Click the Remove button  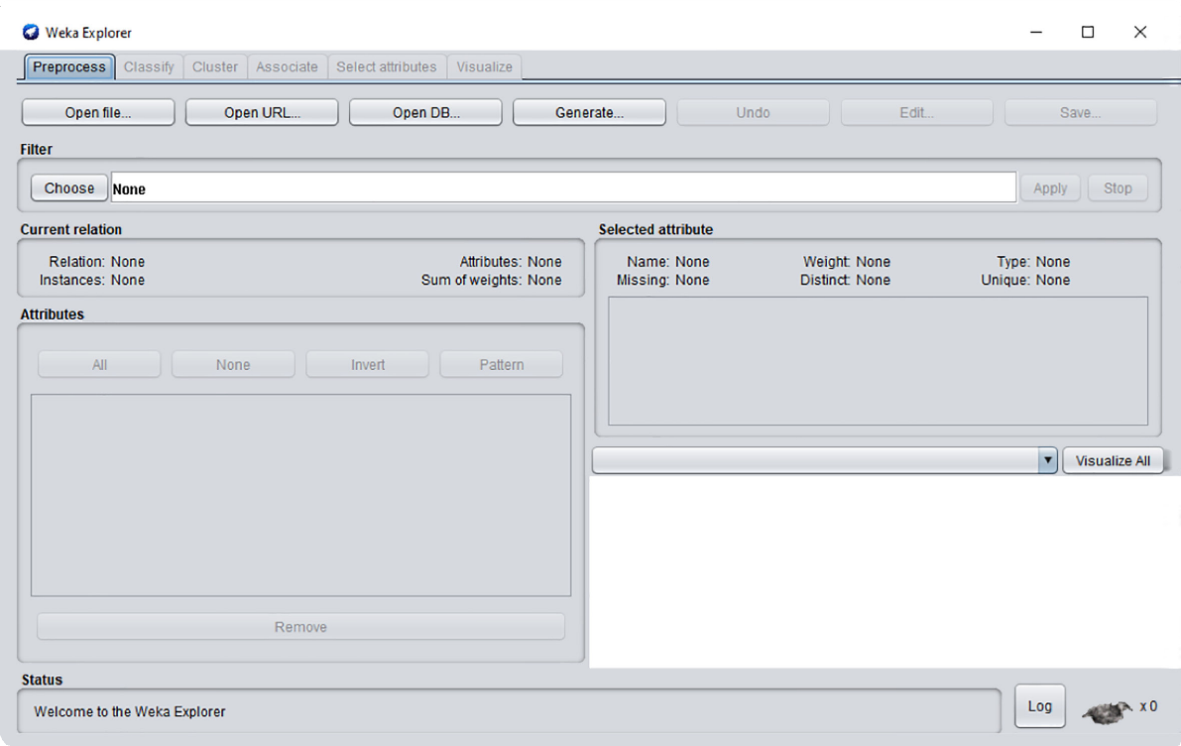click(300, 627)
